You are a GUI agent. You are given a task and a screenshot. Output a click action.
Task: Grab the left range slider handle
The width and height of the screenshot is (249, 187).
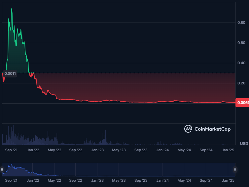tap(2, 169)
